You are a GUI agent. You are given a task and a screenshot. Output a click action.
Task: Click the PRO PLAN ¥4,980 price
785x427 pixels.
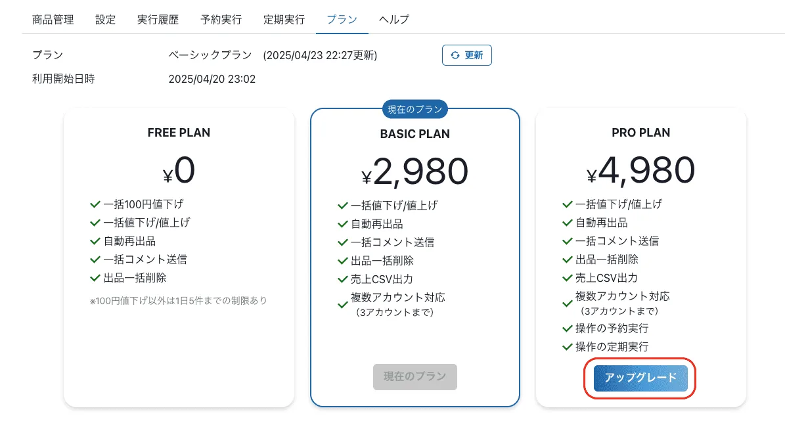[x=640, y=171]
